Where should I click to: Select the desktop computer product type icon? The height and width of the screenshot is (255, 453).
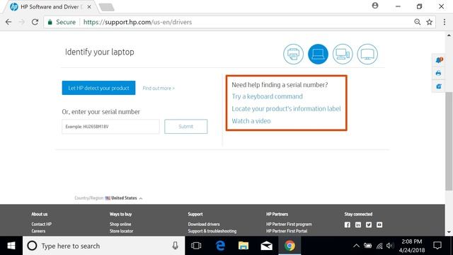[x=343, y=54]
